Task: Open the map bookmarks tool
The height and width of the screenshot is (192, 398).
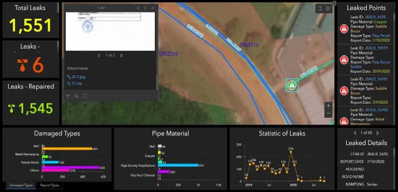Action: 320,9
